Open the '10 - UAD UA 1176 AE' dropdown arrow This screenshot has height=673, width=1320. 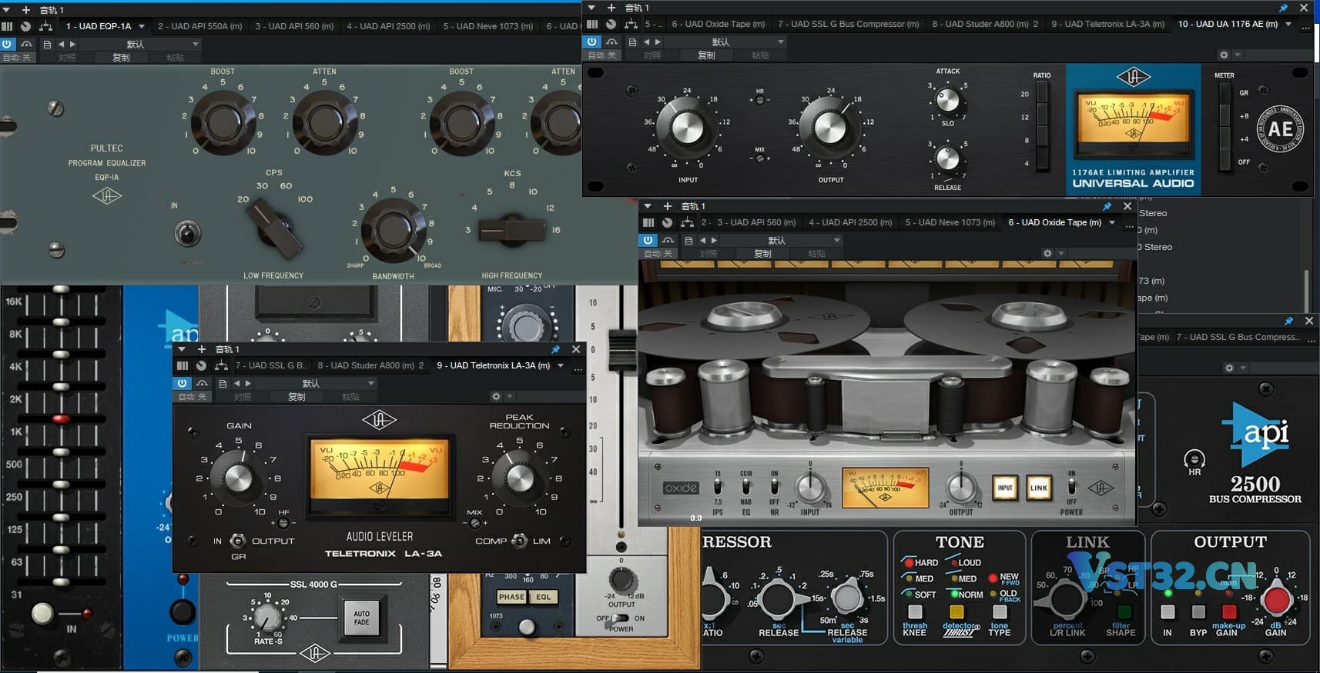1288,24
